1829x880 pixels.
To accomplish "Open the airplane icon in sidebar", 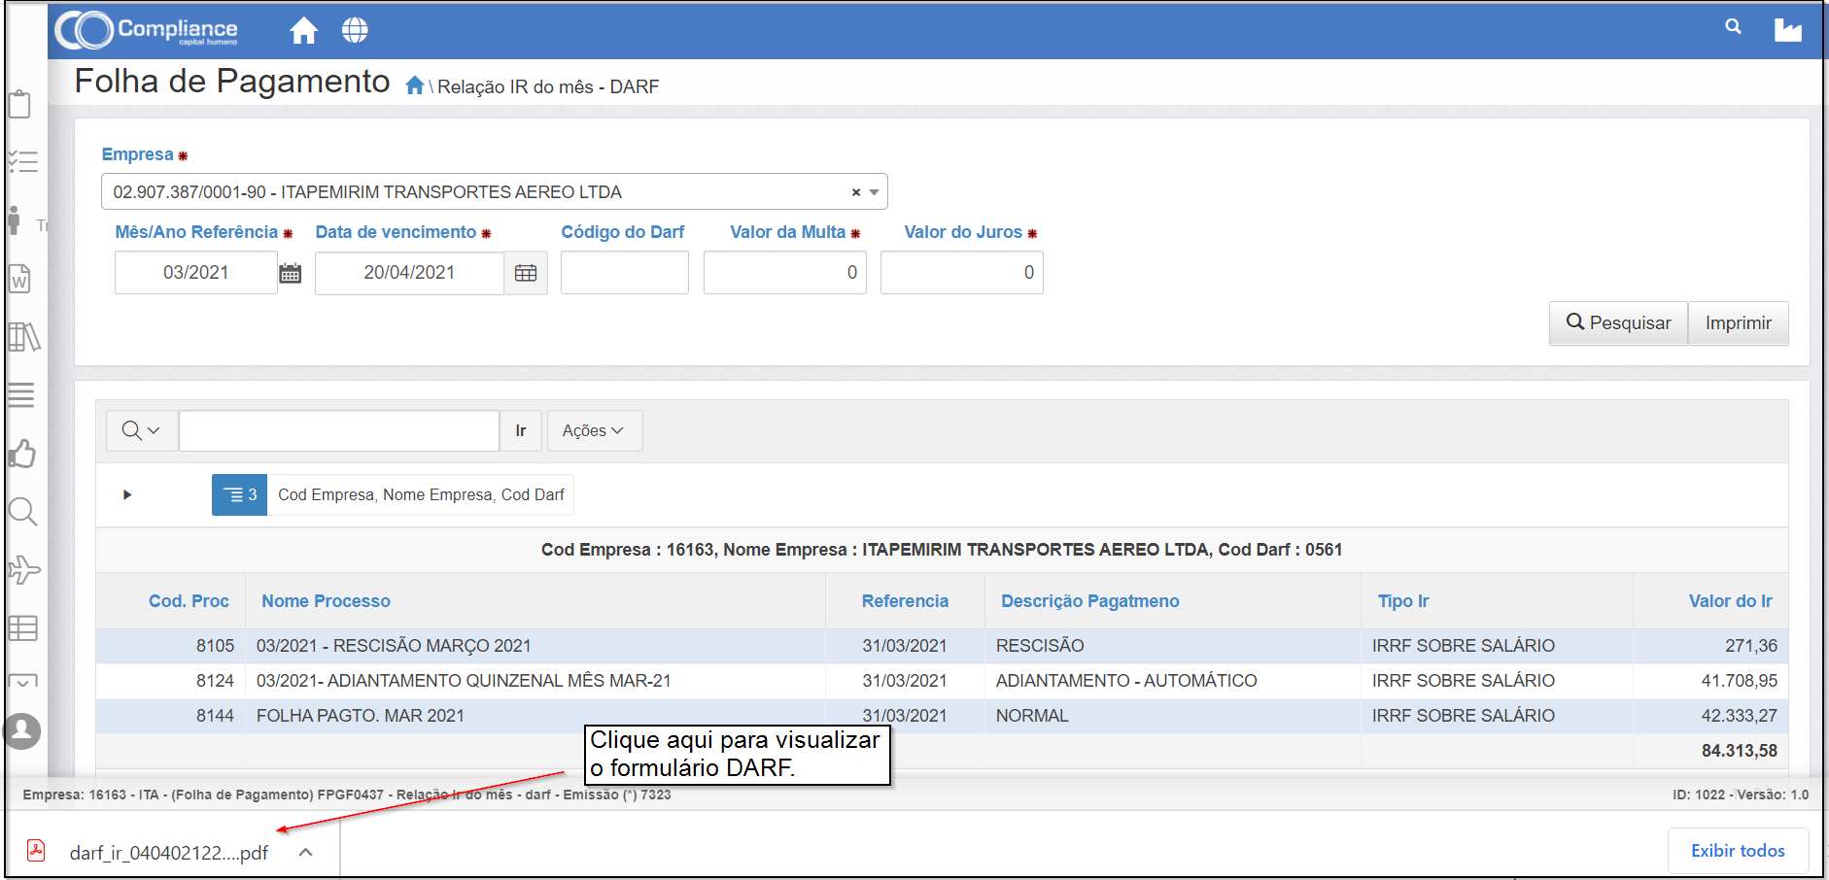I will point(23,570).
